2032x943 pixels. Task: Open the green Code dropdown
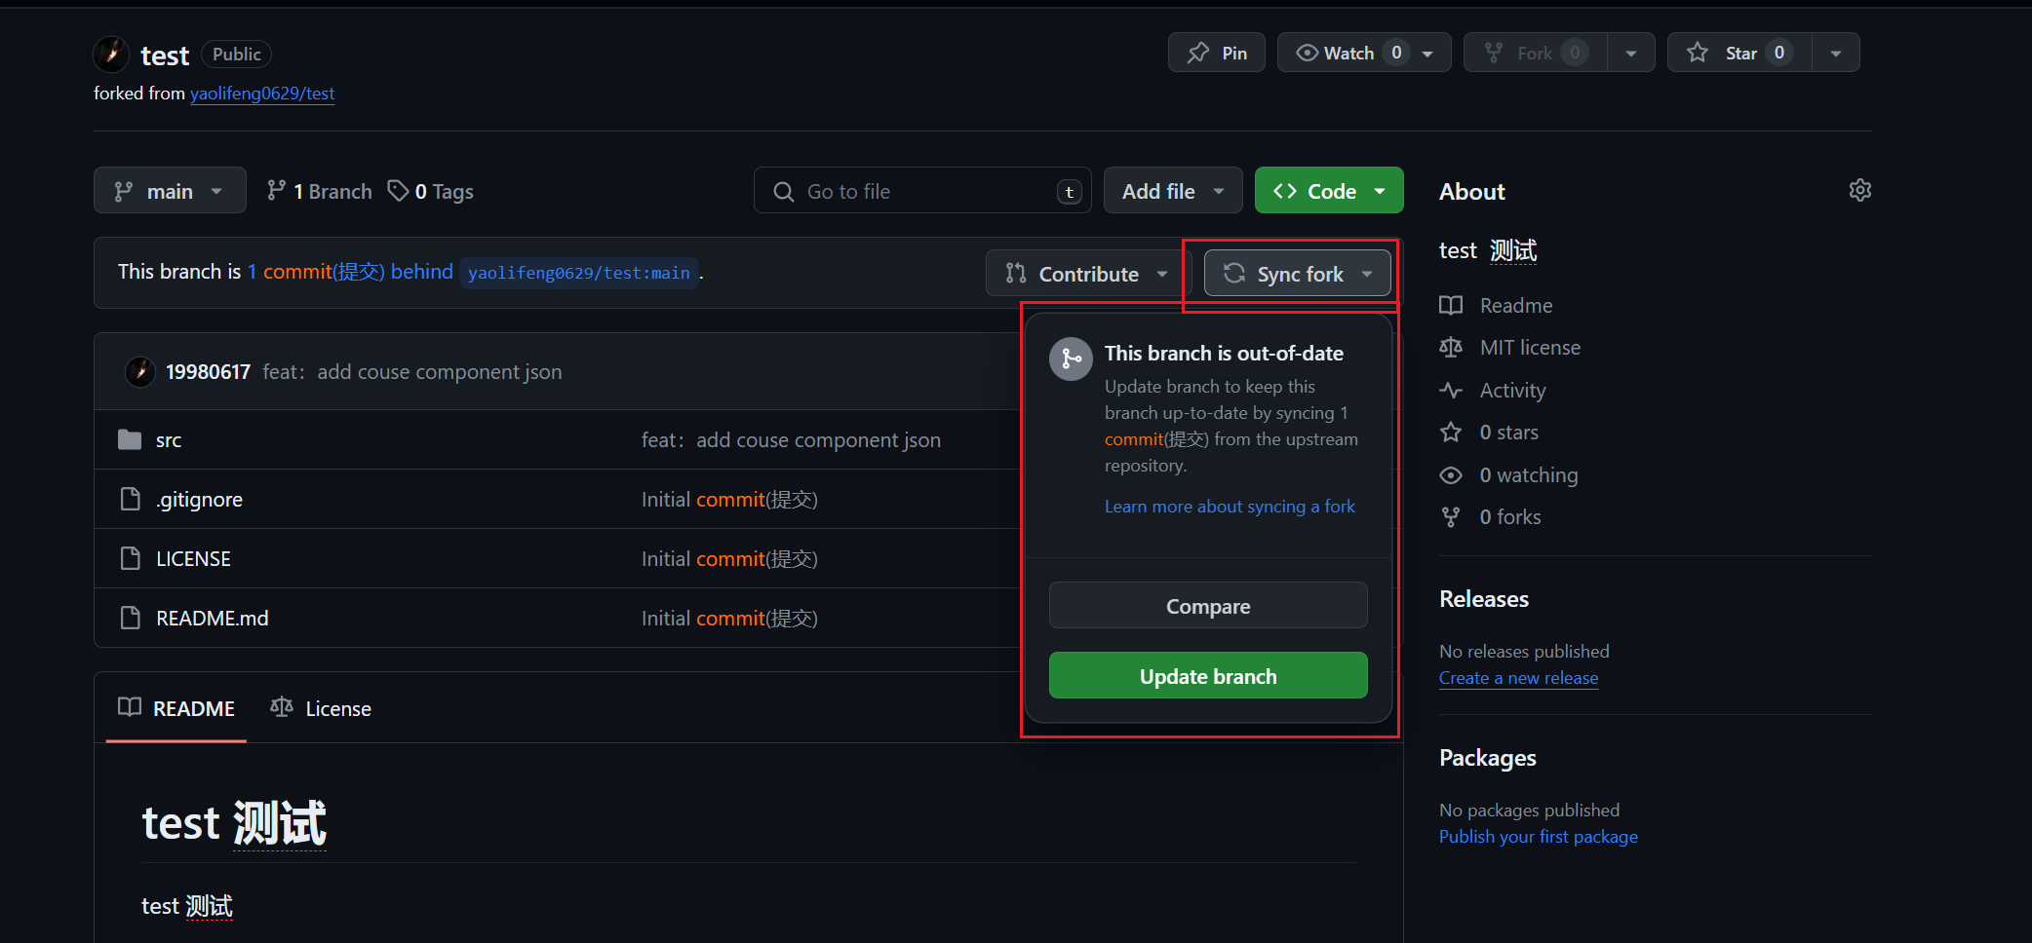coord(1329,191)
